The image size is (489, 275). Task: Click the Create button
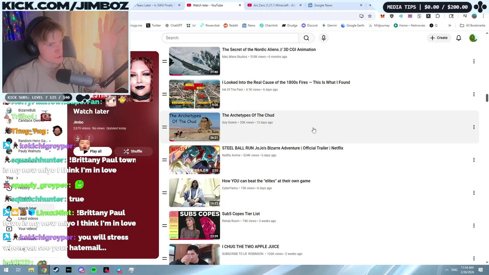(439, 38)
